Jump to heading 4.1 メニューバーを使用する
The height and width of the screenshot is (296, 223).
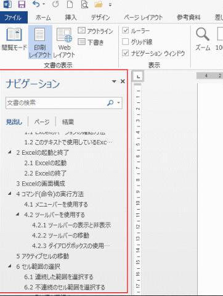tap(56, 204)
